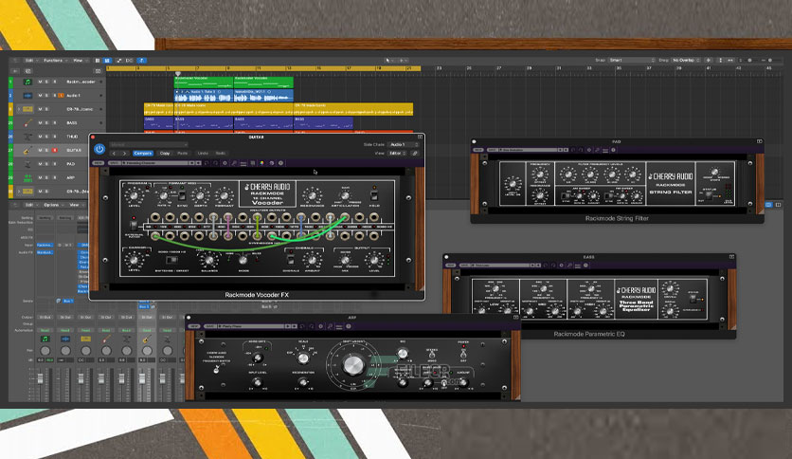Click the Rackmode Vocoder track music-note icon
This screenshot has height=459, width=792.
tap(27, 82)
